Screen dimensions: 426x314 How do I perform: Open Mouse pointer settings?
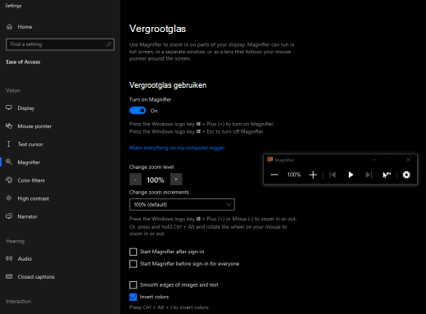click(29, 126)
